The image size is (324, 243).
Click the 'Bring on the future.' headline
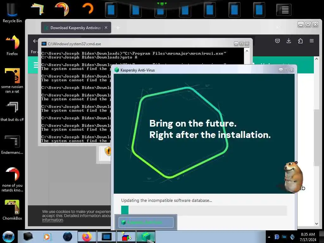tap(193, 123)
